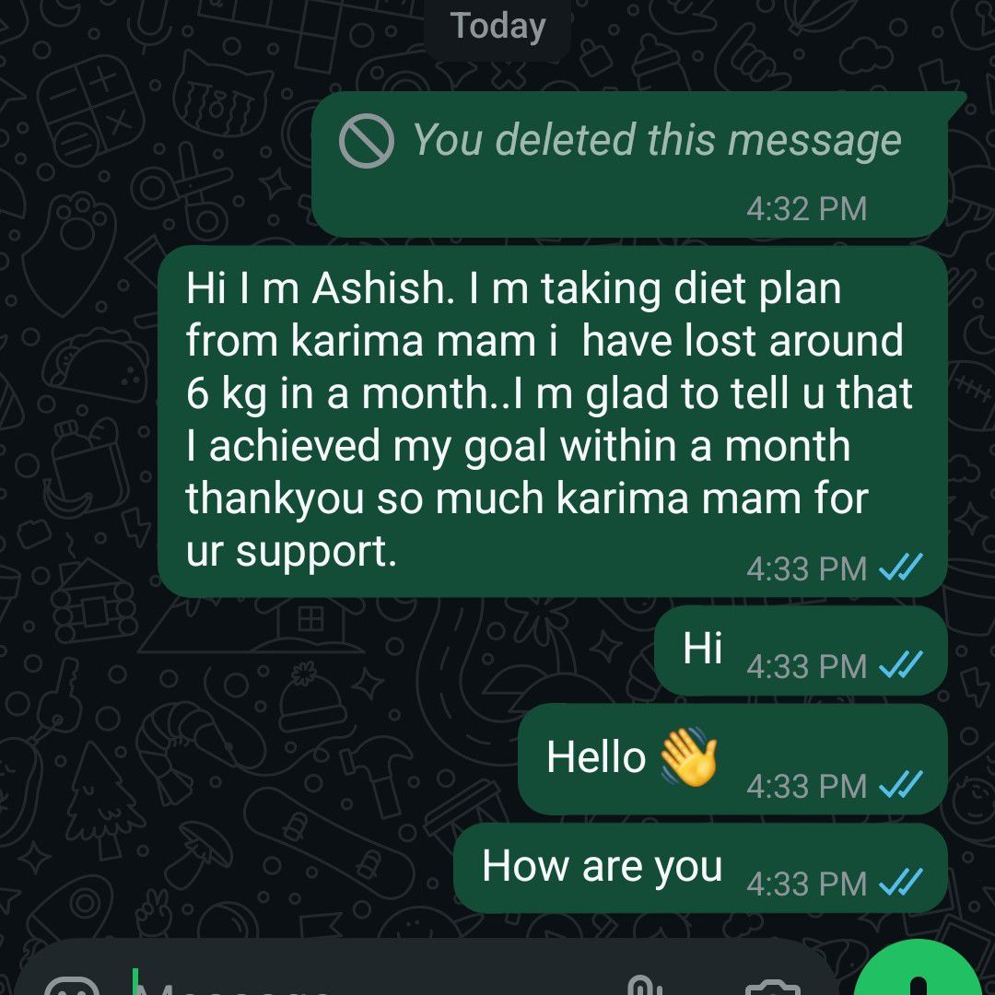
Task: Tap 4:33 PM timestamp on Ashish message
Action: tap(806, 568)
